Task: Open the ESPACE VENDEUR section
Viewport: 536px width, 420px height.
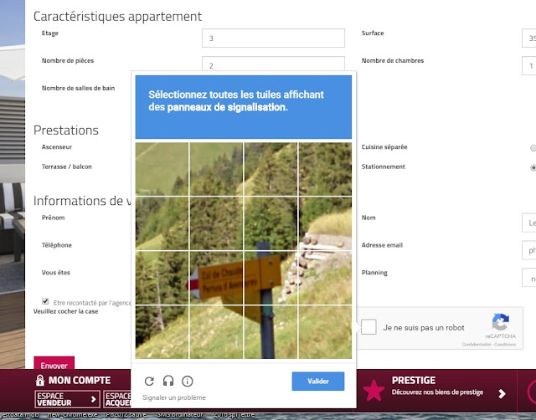Action: (67, 399)
